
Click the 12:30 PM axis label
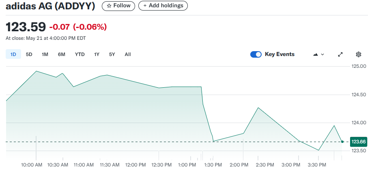161,165
